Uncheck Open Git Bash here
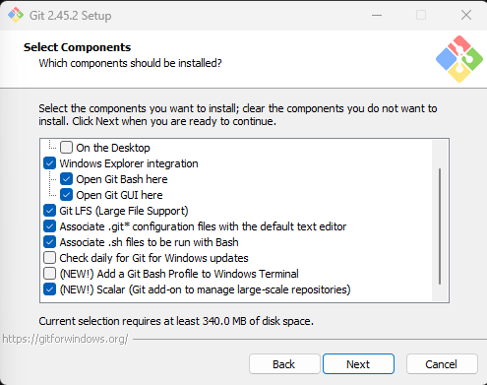The width and height of the screenshot is (487, 385). (66, 179)
